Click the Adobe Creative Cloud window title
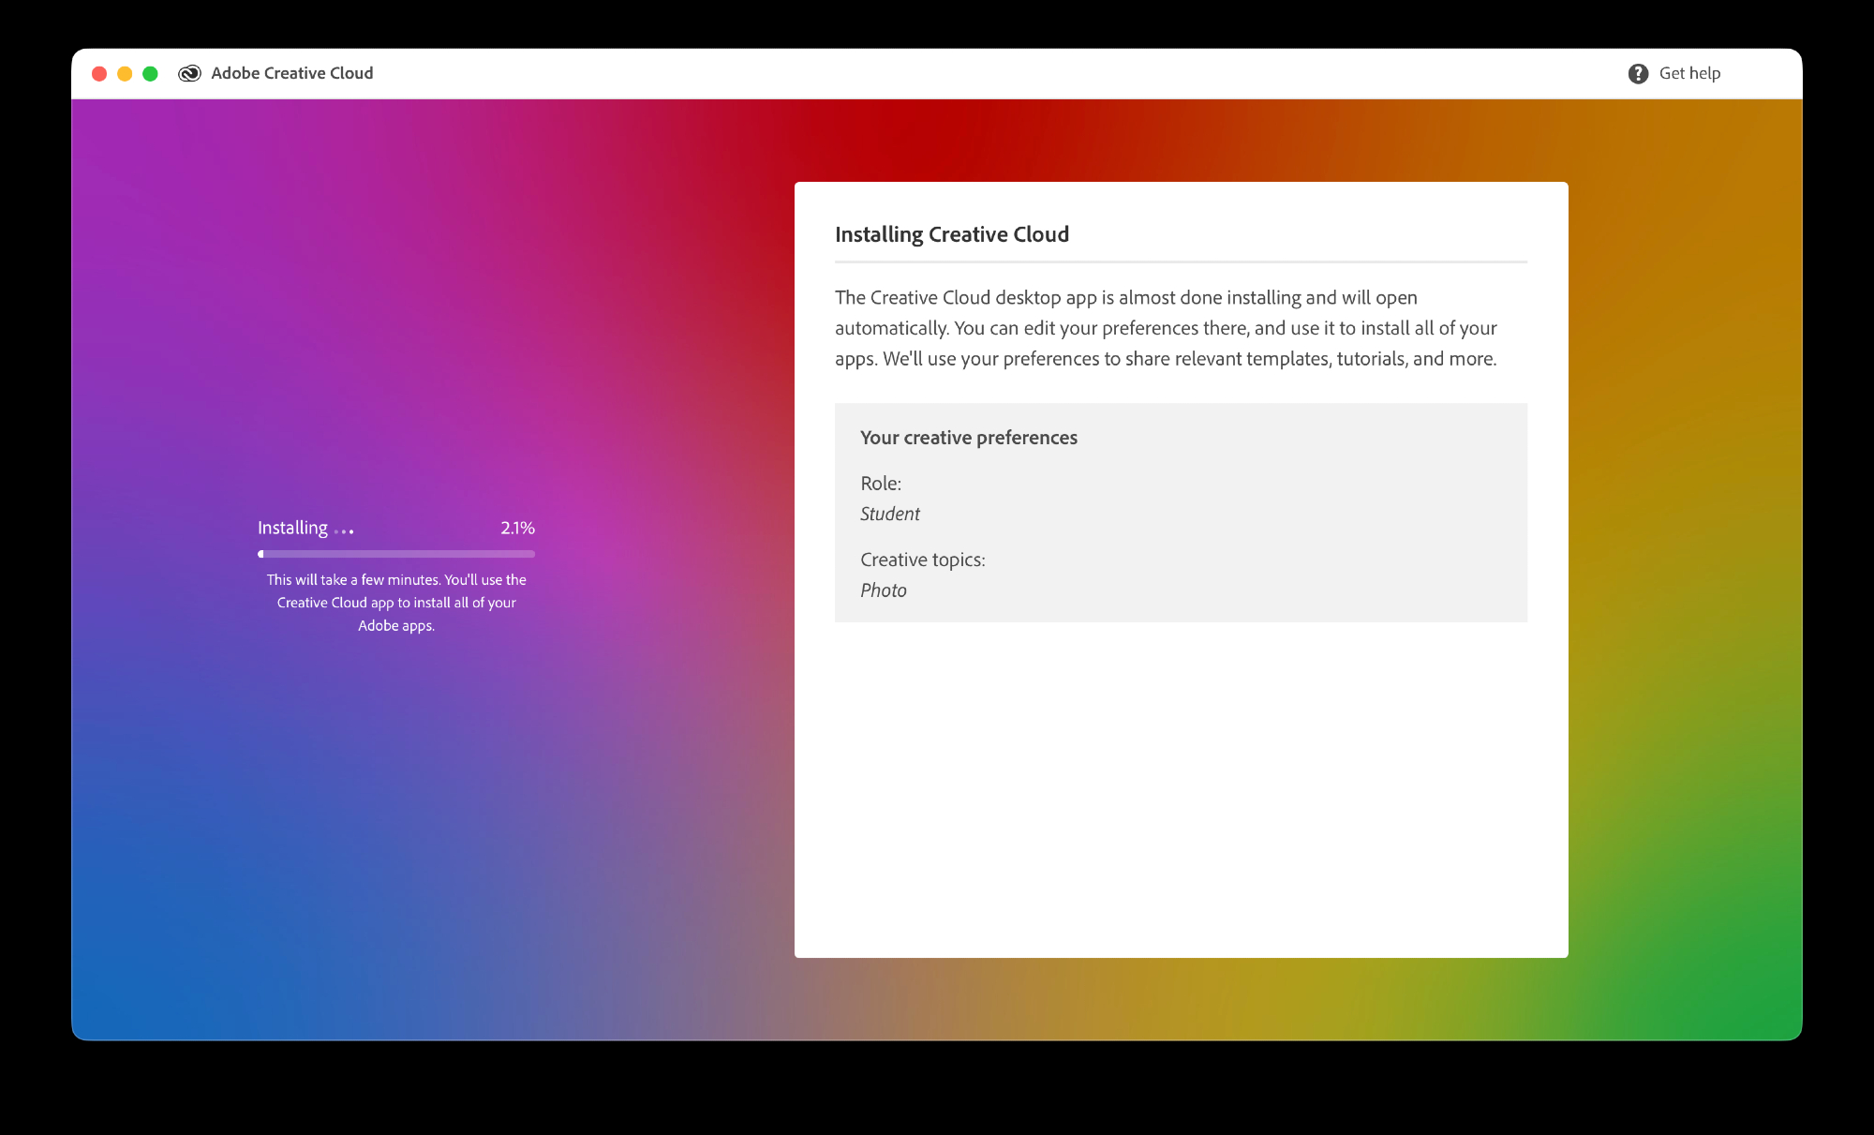The width and height of the screenshot is (1874, 1135). point(291,73)
